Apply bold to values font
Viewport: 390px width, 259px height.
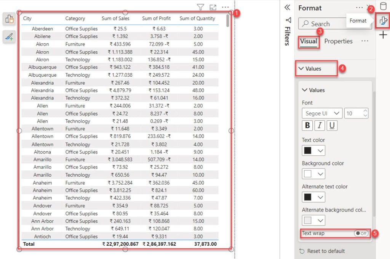click(x=307, y=125)
